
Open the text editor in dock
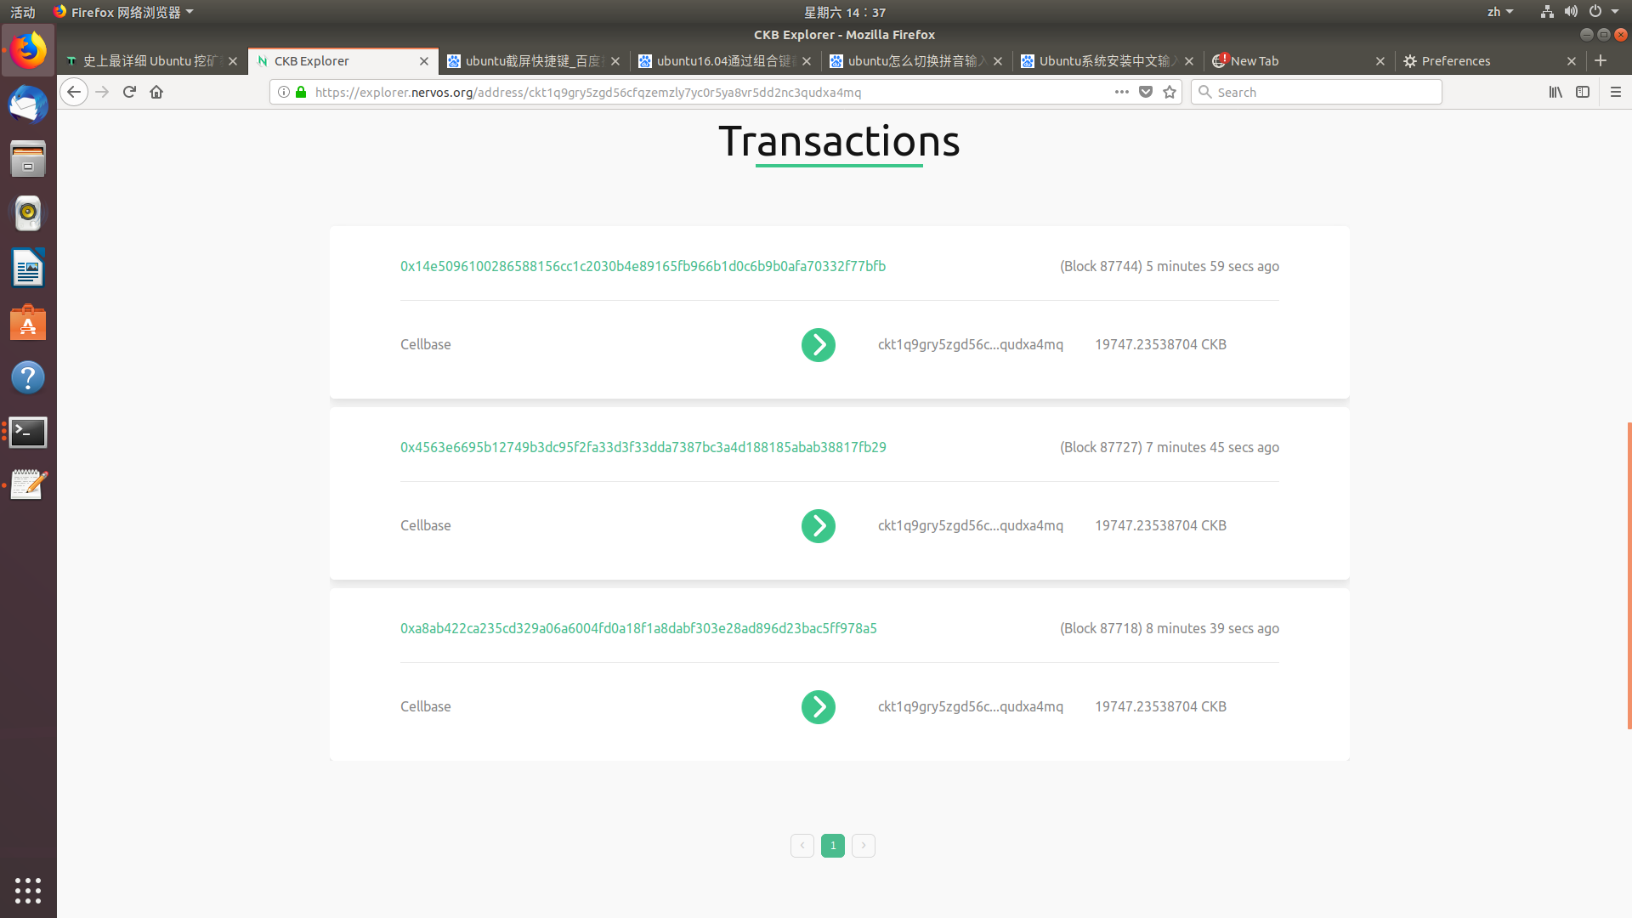28,485
